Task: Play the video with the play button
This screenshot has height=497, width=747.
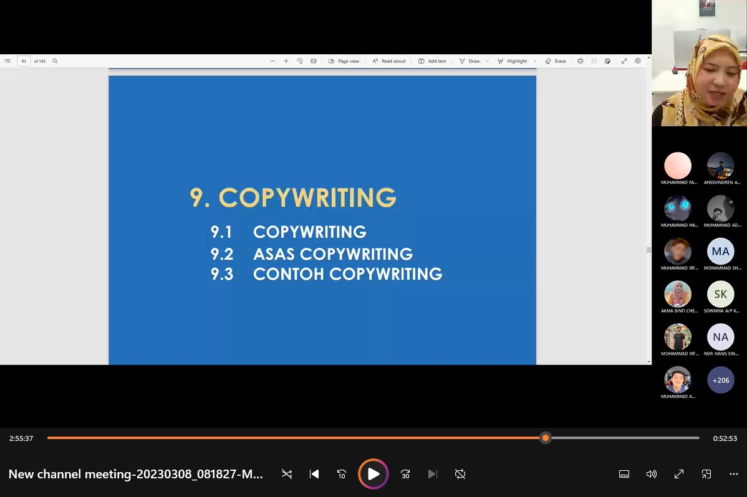Action: tap(373, 474)
